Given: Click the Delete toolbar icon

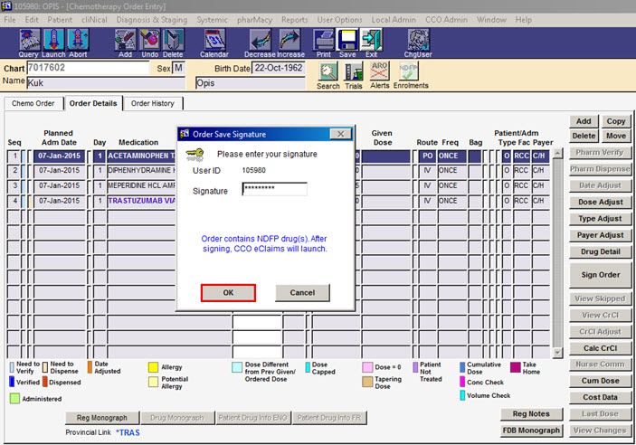Looking at the screenshot, I should click(173, 40).
